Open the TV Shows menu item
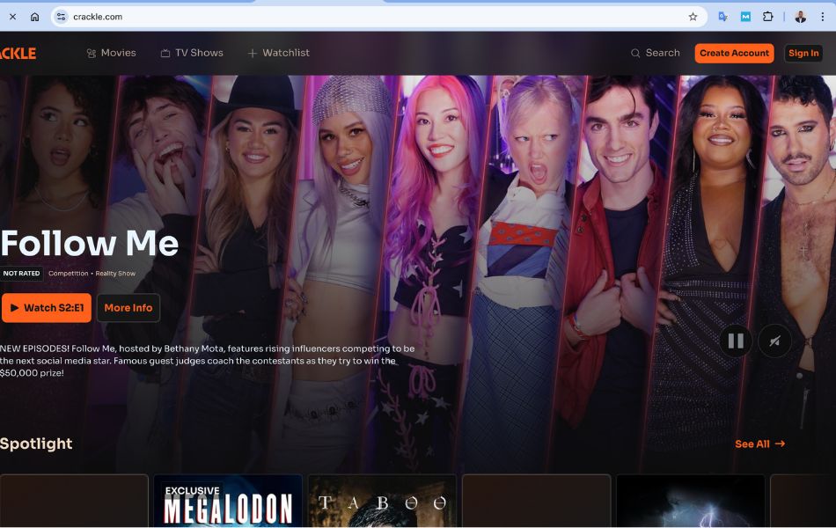836x528 pixels. [x=192, y=53]
